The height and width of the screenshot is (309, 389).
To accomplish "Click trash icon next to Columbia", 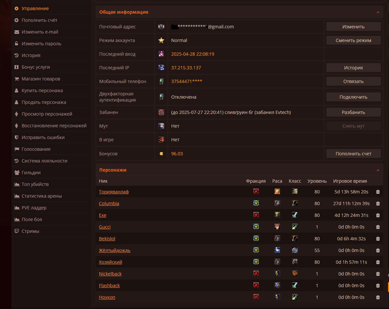I will click(378, 204).
